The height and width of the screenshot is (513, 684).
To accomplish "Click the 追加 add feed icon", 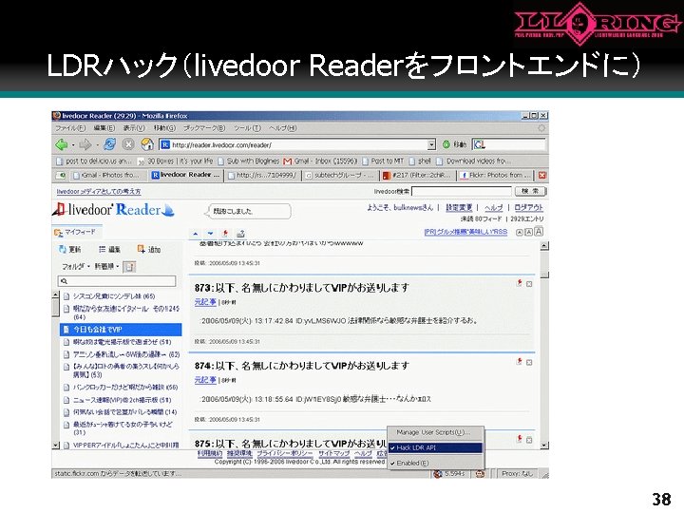I will [x=142, y=249].
